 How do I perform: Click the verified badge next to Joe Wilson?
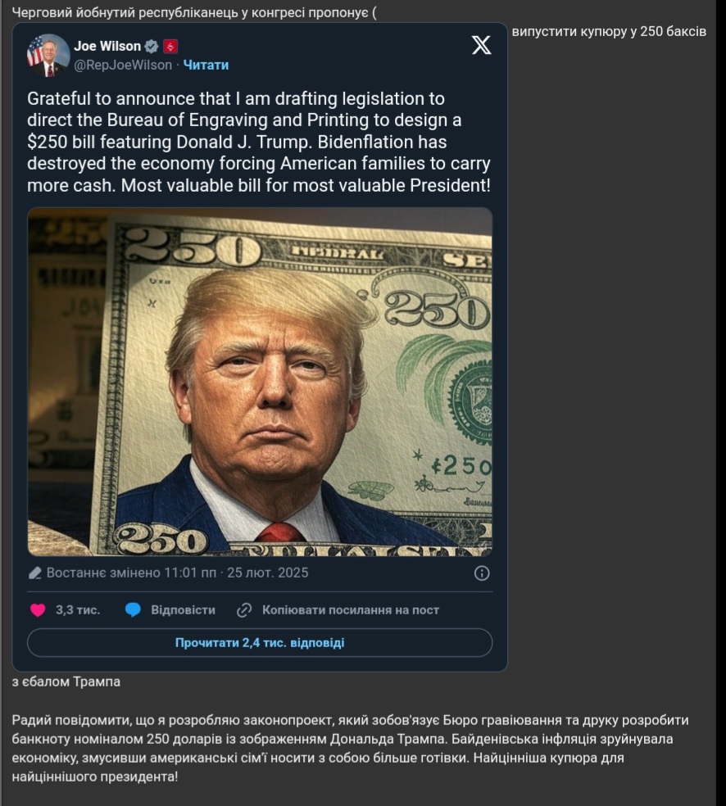[151, 46]
